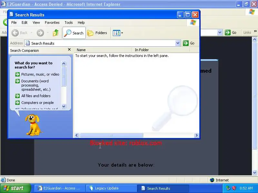The image size is (258, 193).
Task: Click Go button in Search Results window
Action: 189,43
